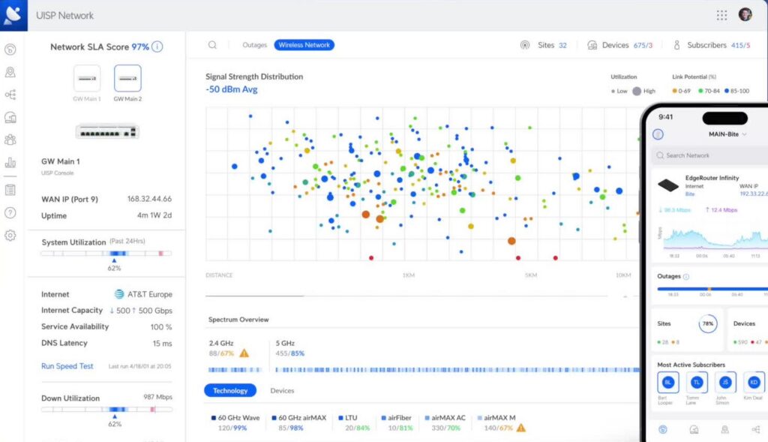Open the settings gear sidebar icon
Screen dimensions: 768x442
point(10,235)
